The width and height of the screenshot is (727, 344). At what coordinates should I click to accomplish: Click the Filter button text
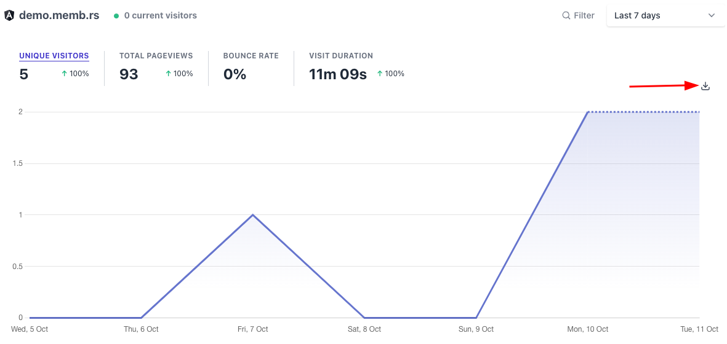584,15
